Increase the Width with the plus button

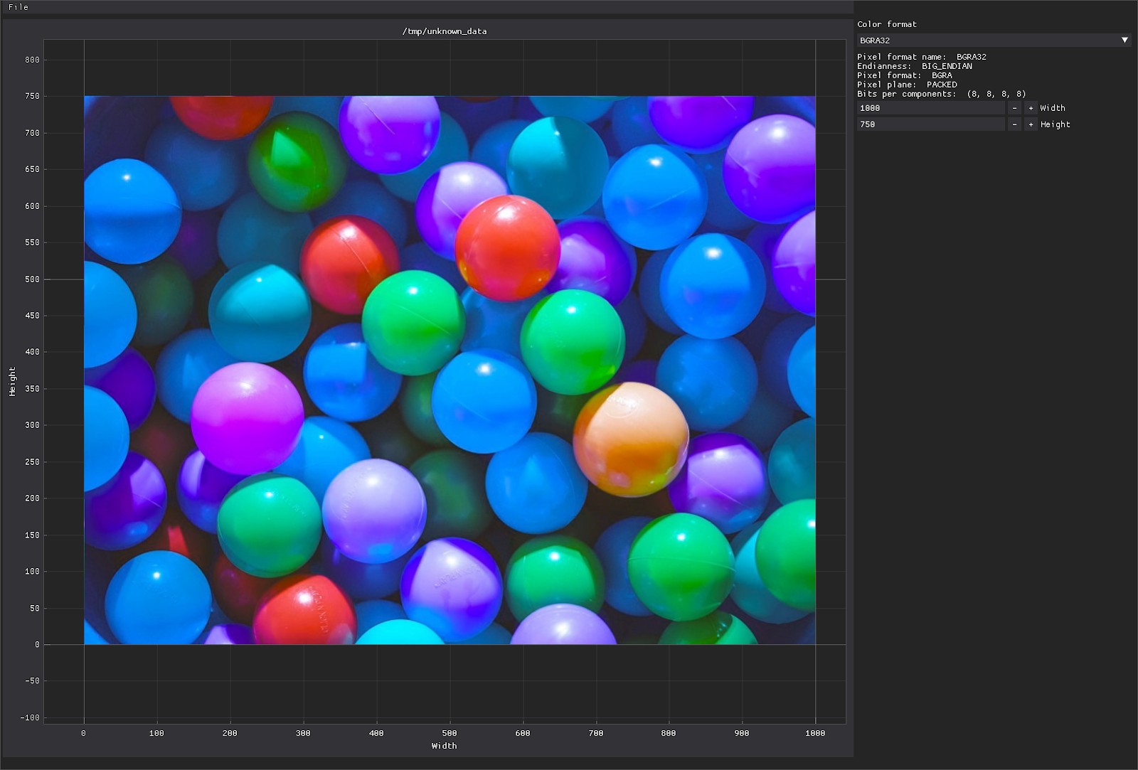1031,108
